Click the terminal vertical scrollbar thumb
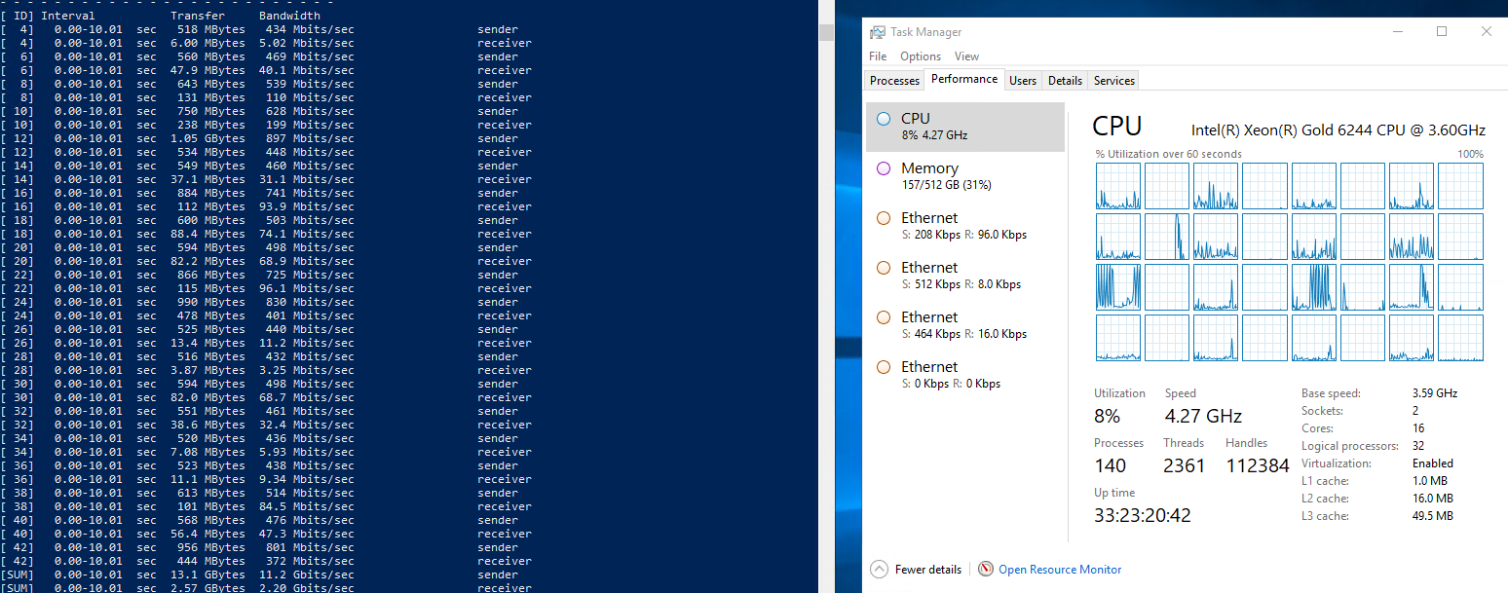The image size is (1508, 593). [x=826, y=33]
